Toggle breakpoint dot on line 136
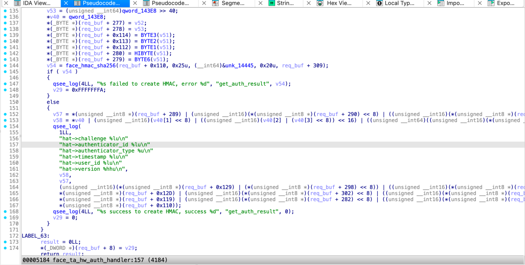525x265 pixels. (x=5, y=17)
